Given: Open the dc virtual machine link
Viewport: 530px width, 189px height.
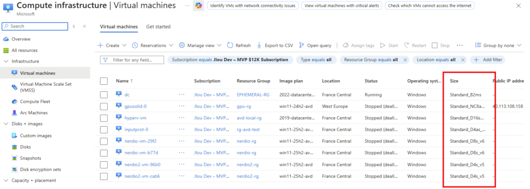Looking at the screenshot, I should coord(127,95).
